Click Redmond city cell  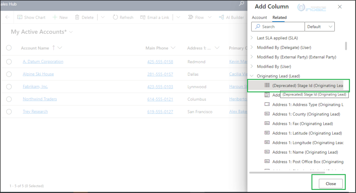[x=196, y=62]
